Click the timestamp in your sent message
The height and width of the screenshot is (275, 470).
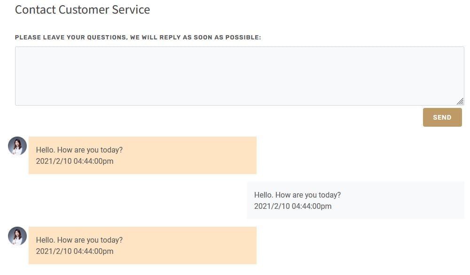[293, 206]
